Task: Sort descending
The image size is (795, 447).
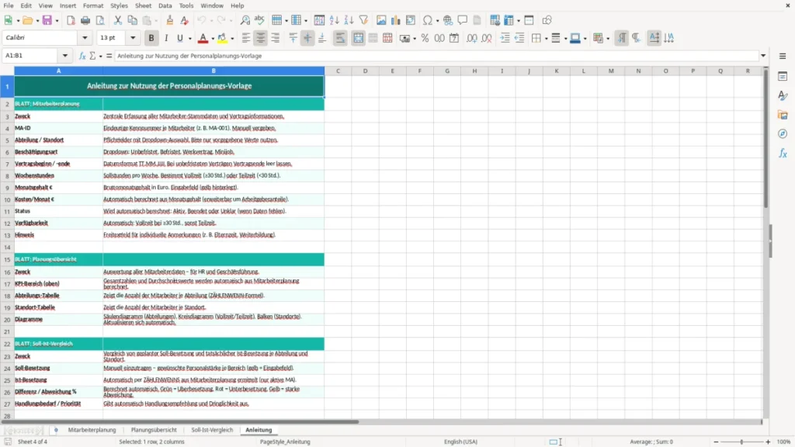Action: click(x=349, y=20)
